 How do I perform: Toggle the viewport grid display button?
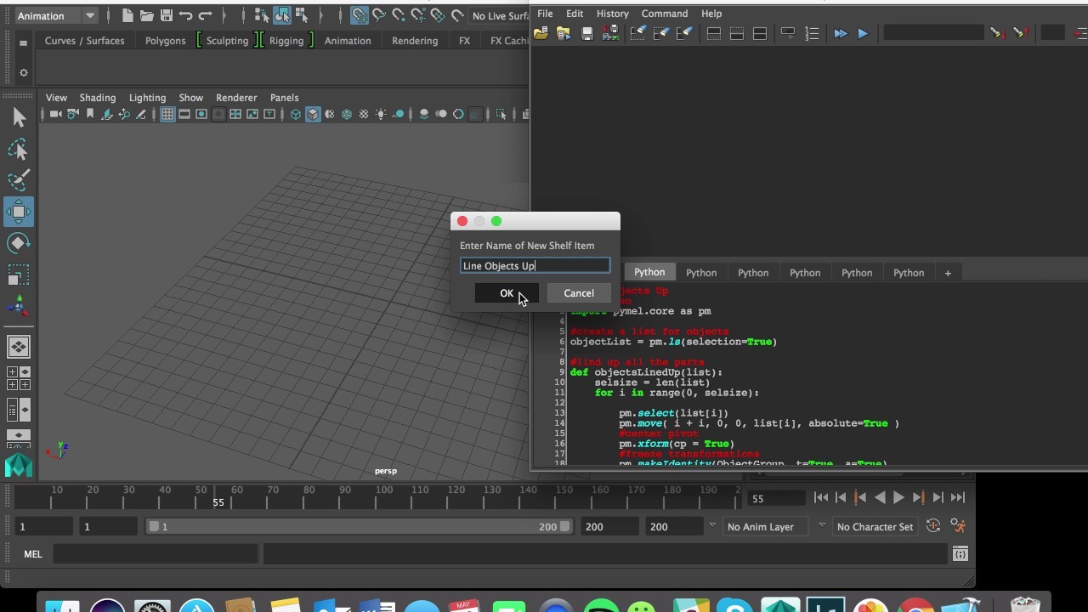pyautogui.click(x=167, y=114)
